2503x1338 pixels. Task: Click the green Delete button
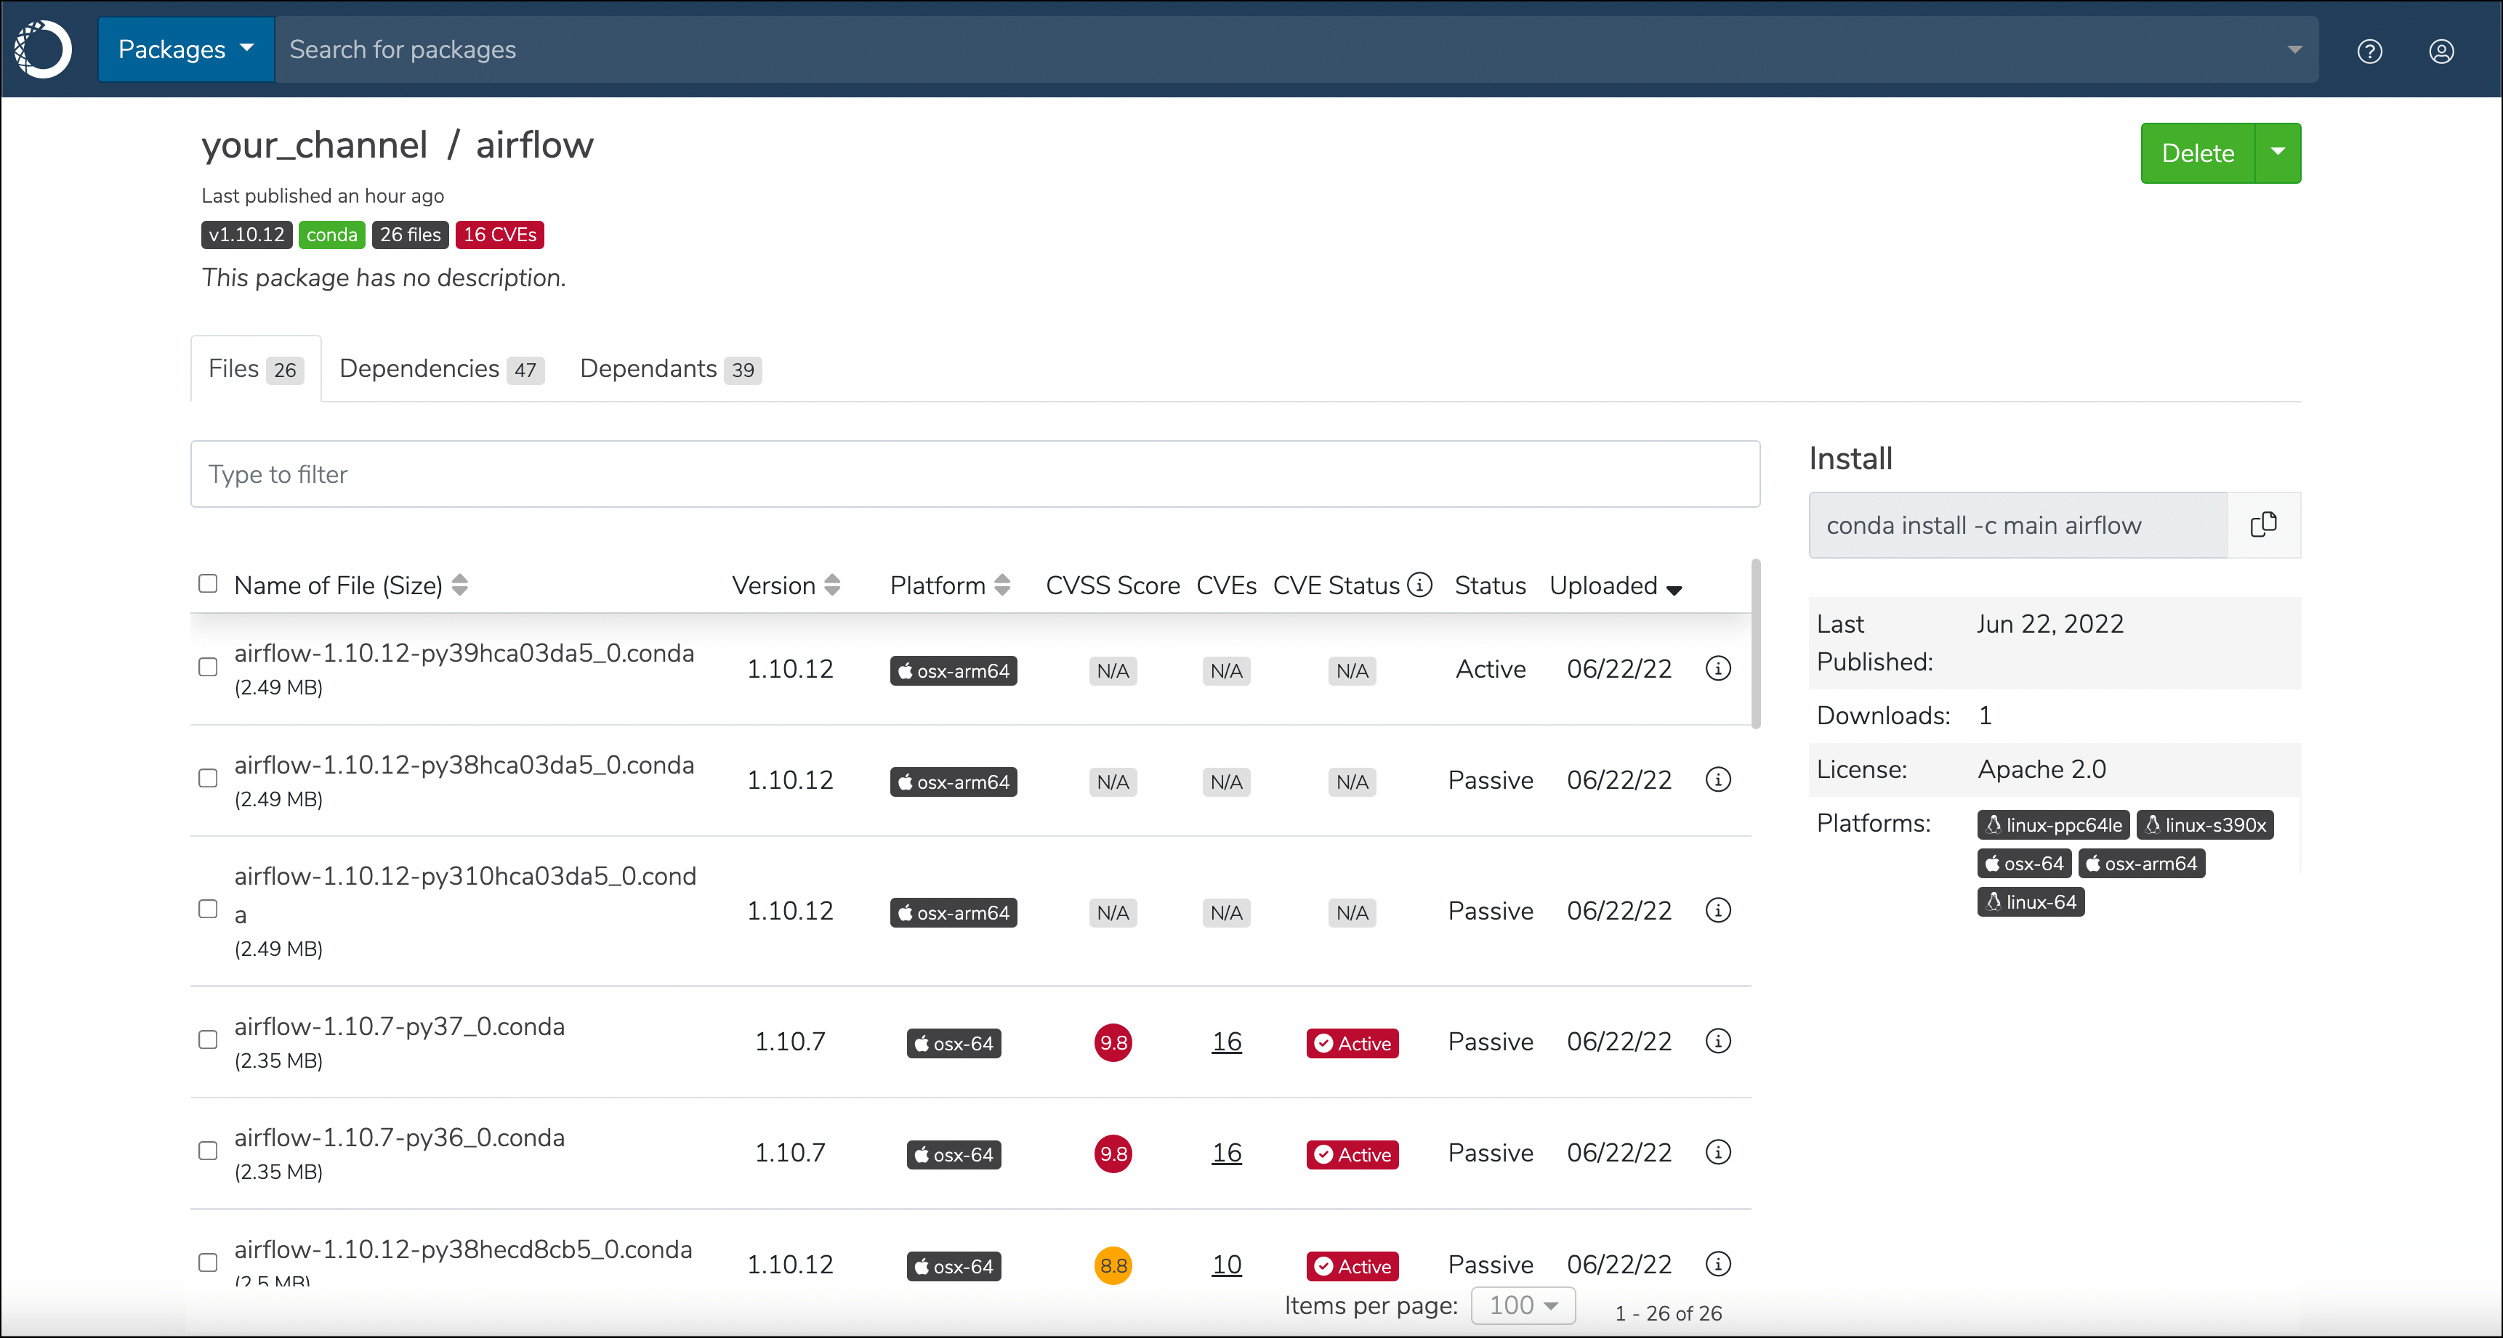pyautogui.click(x=2198, y=153)
